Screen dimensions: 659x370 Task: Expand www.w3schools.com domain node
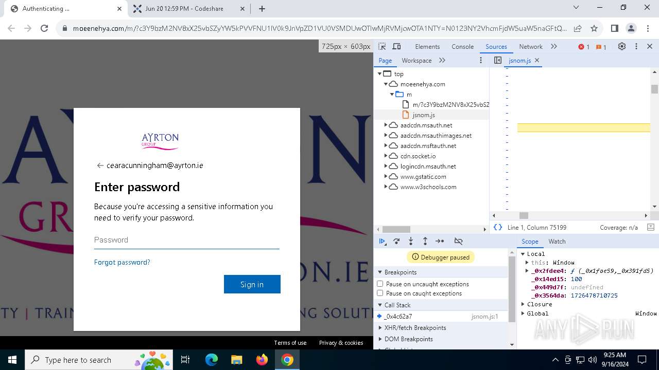point(386,187)
